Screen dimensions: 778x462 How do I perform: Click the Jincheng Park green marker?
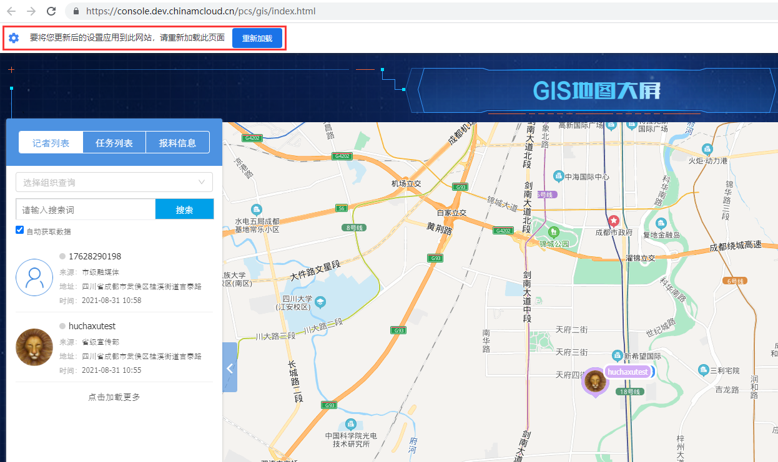click(551, 233)
